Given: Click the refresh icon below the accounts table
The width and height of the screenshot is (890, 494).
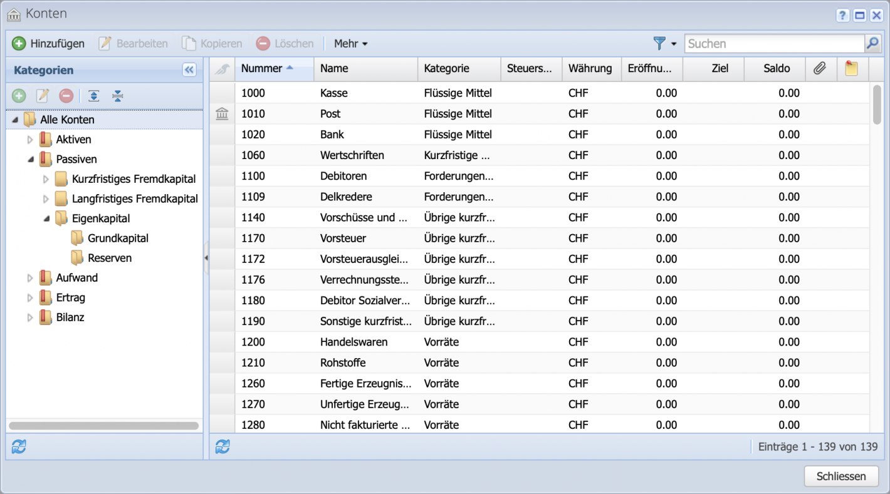Looking at the screenshot, I should pos(222,446).
